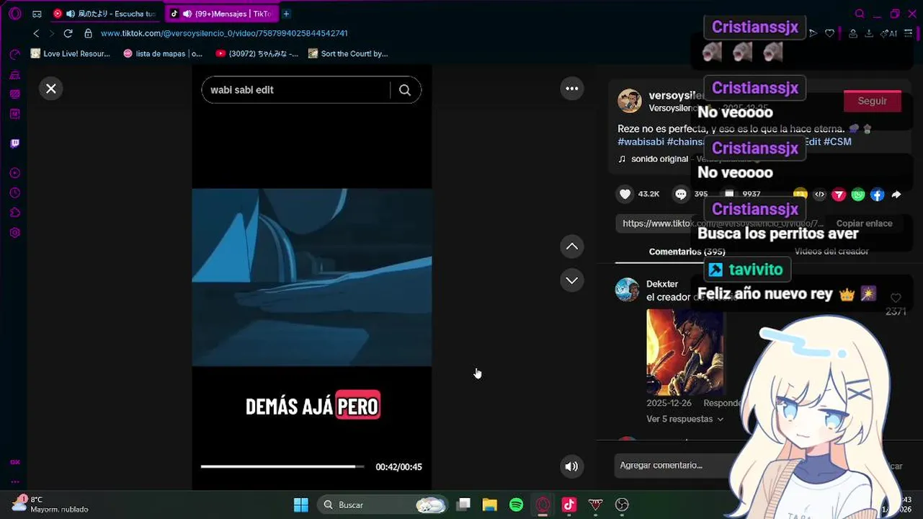
Task: Like Dekxter's comment heart
Action: 896,298
